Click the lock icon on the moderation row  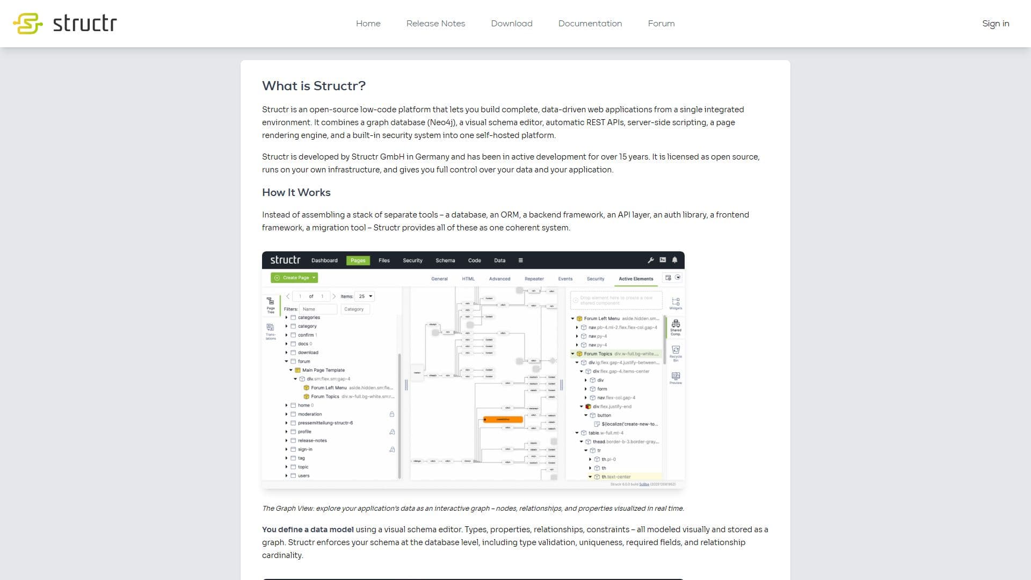tap(392, 414)
